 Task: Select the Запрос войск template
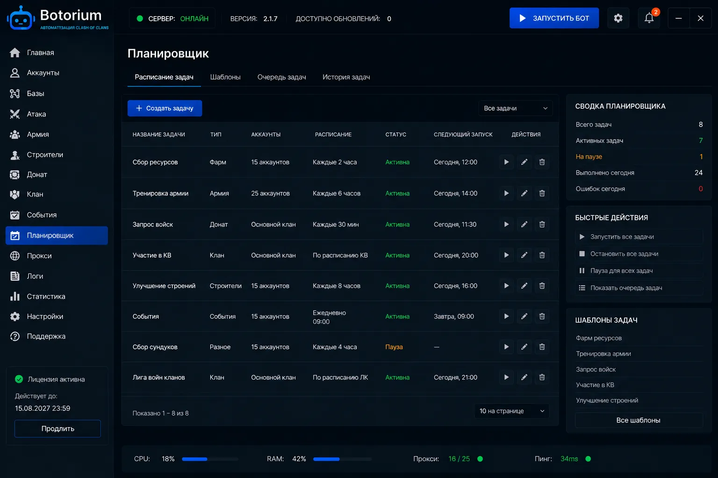coord(639,369)
